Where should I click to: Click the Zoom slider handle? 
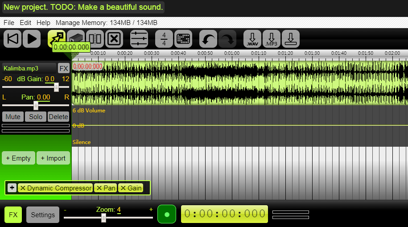click(x=103, y=218)
